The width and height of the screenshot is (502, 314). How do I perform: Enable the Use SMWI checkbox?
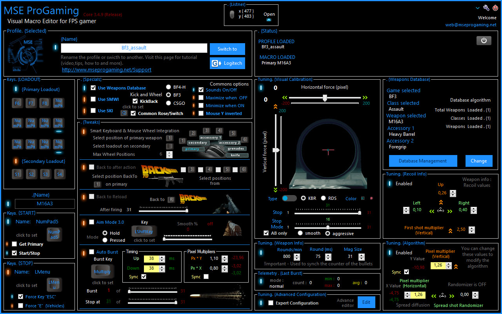[93, 99]
